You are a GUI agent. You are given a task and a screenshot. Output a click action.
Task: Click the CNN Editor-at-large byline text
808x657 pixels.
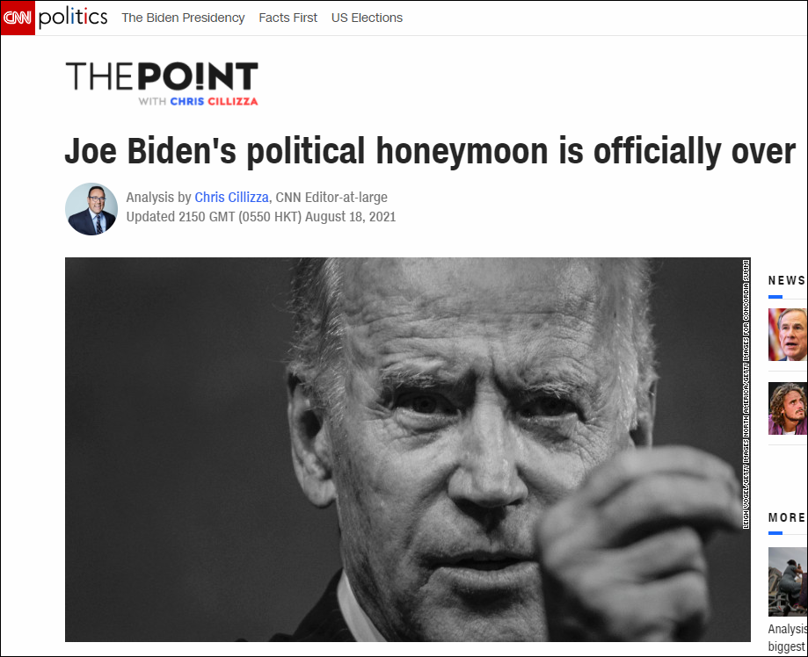(331, 198)
